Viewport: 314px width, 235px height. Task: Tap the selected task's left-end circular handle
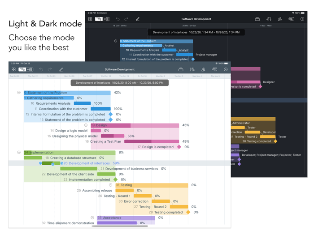coord(40,163)
